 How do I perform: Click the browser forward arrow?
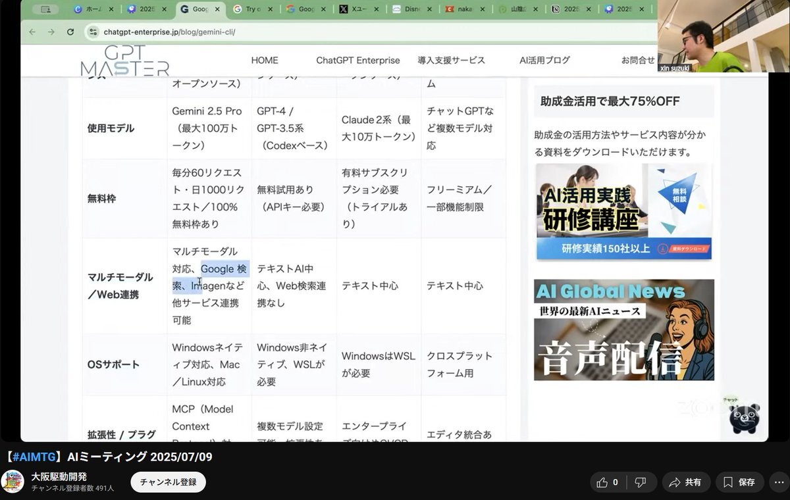51,32
